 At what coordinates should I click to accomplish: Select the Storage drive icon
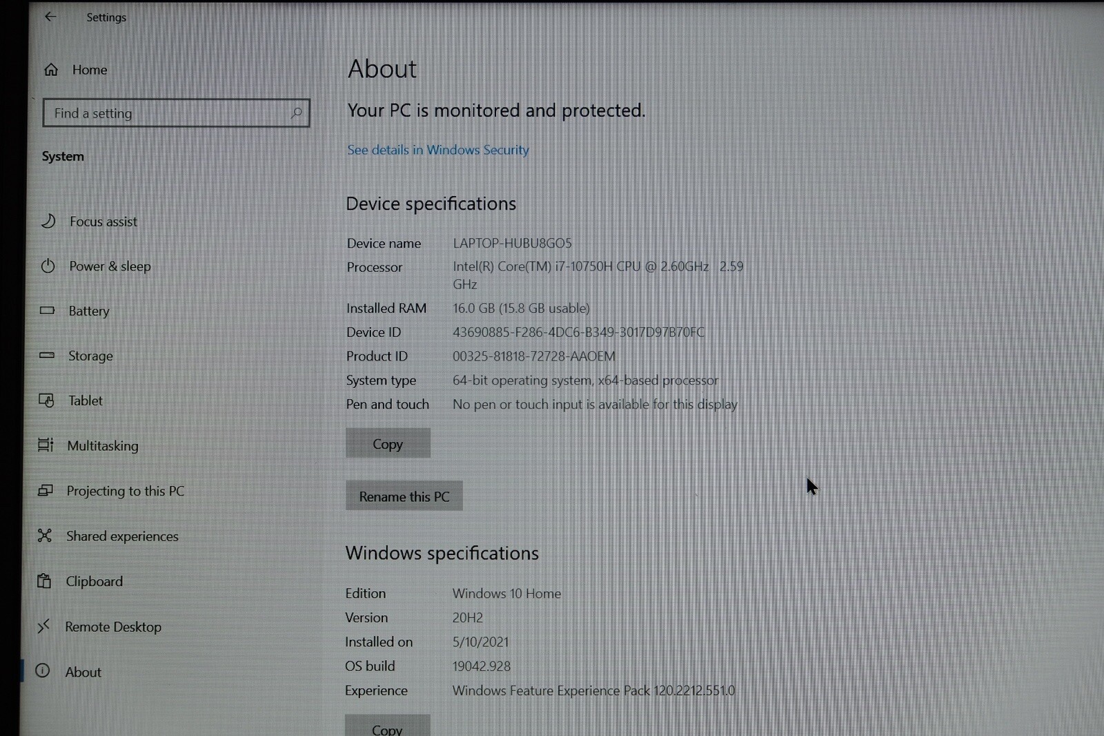47,356
